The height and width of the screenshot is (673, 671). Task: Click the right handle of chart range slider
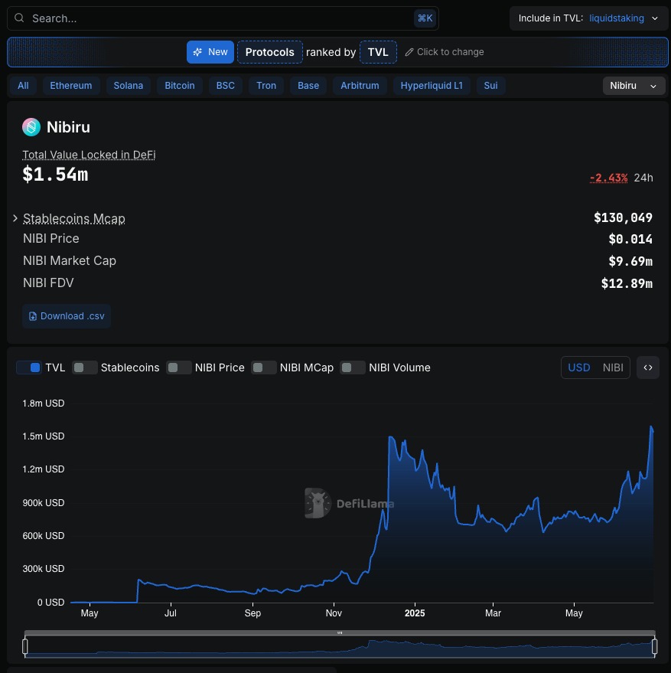654,646
